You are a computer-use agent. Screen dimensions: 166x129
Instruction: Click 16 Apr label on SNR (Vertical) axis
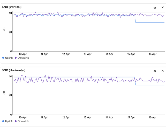[x=153, y=54]
